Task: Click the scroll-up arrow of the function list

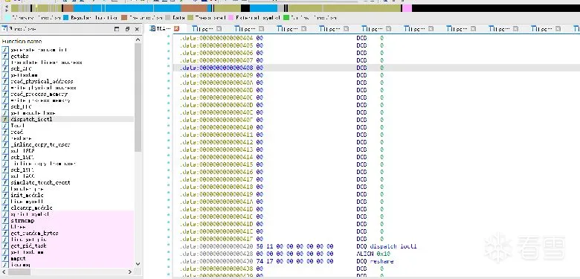Action: 138,39
